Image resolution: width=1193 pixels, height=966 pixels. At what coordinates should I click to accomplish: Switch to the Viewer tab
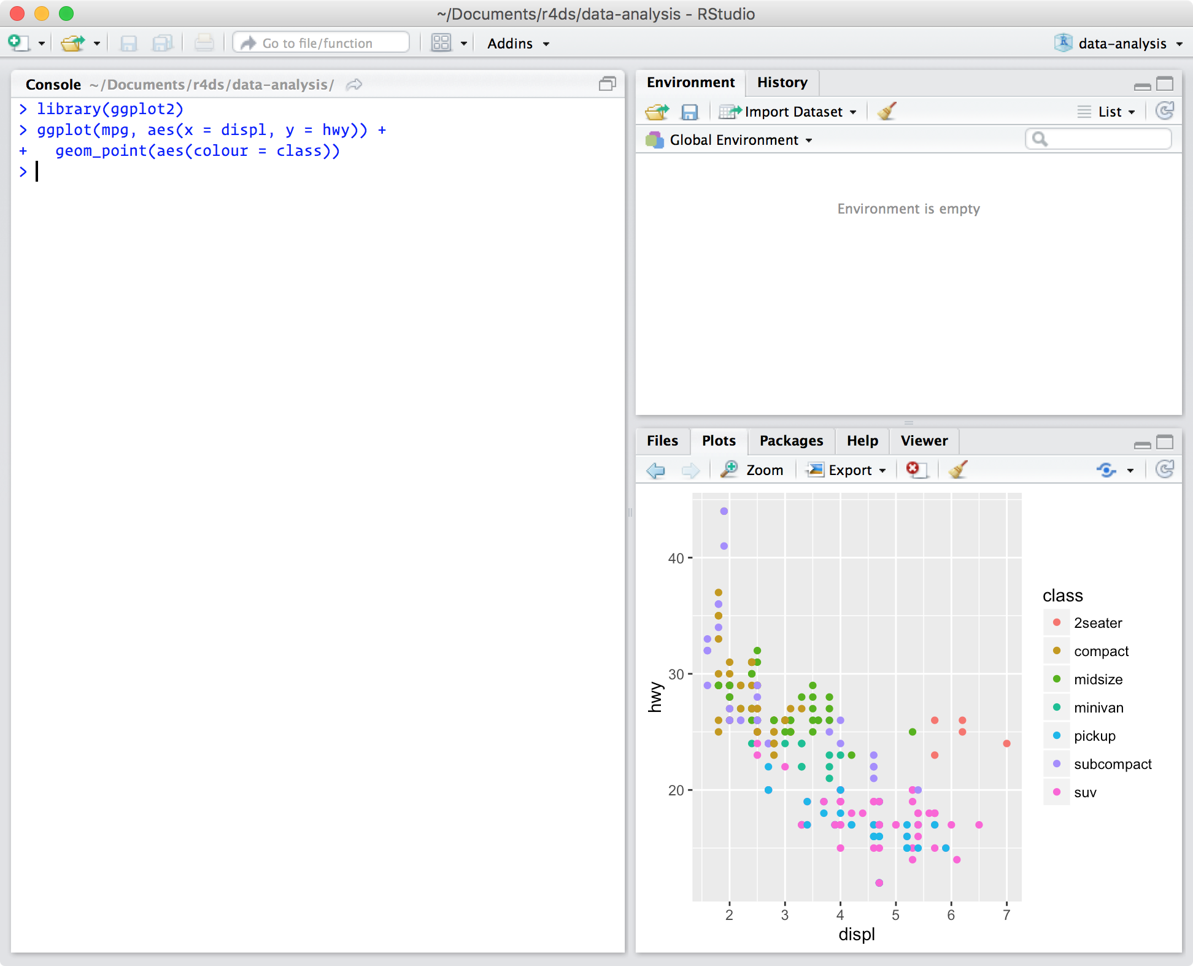(x=924, y=441)
